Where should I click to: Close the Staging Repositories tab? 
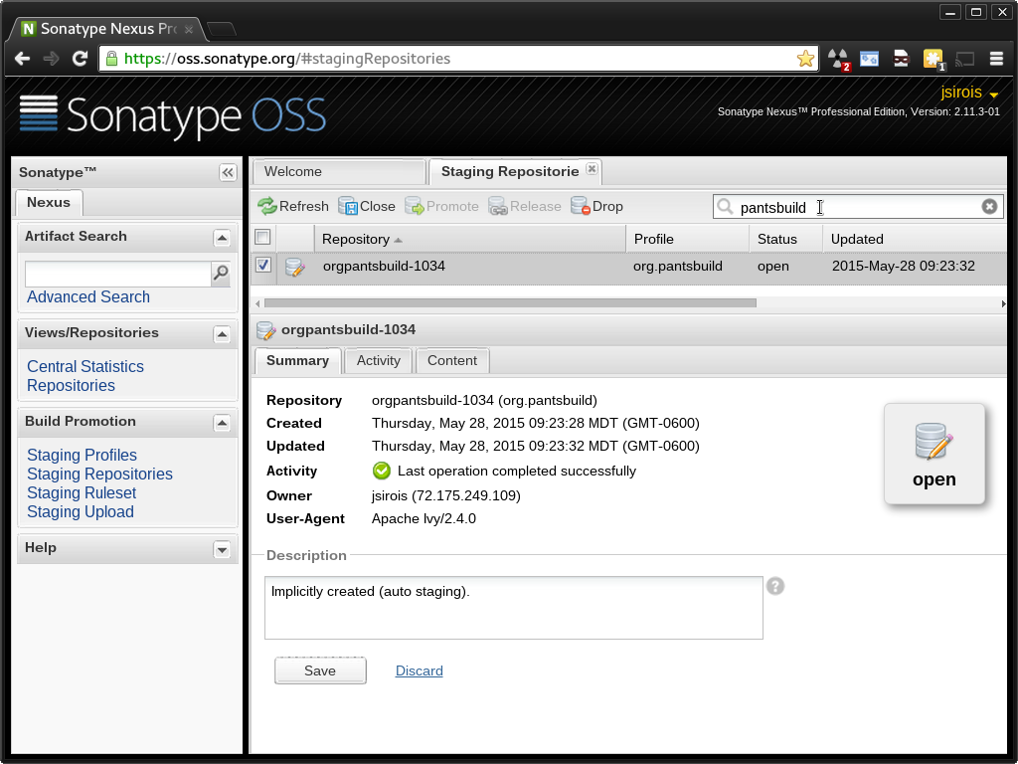click(x=592, y=169)
